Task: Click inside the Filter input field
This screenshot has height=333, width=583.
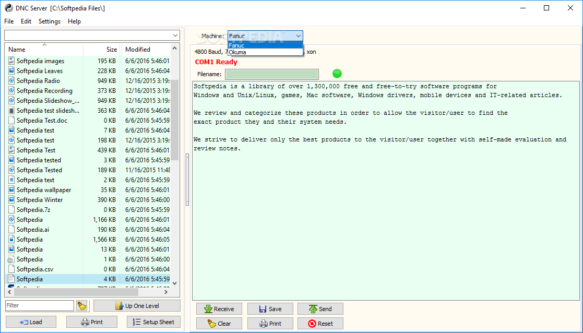Action: click(40, 305)
